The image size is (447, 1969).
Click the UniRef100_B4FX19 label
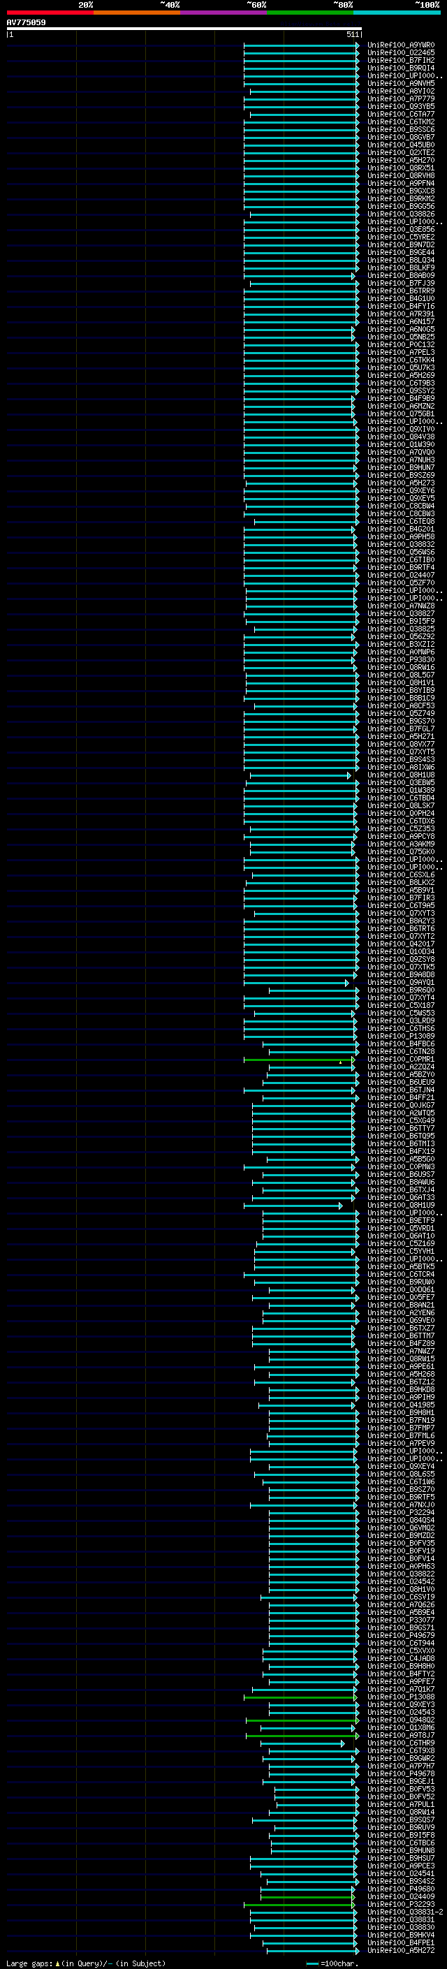coord(400,1151)
